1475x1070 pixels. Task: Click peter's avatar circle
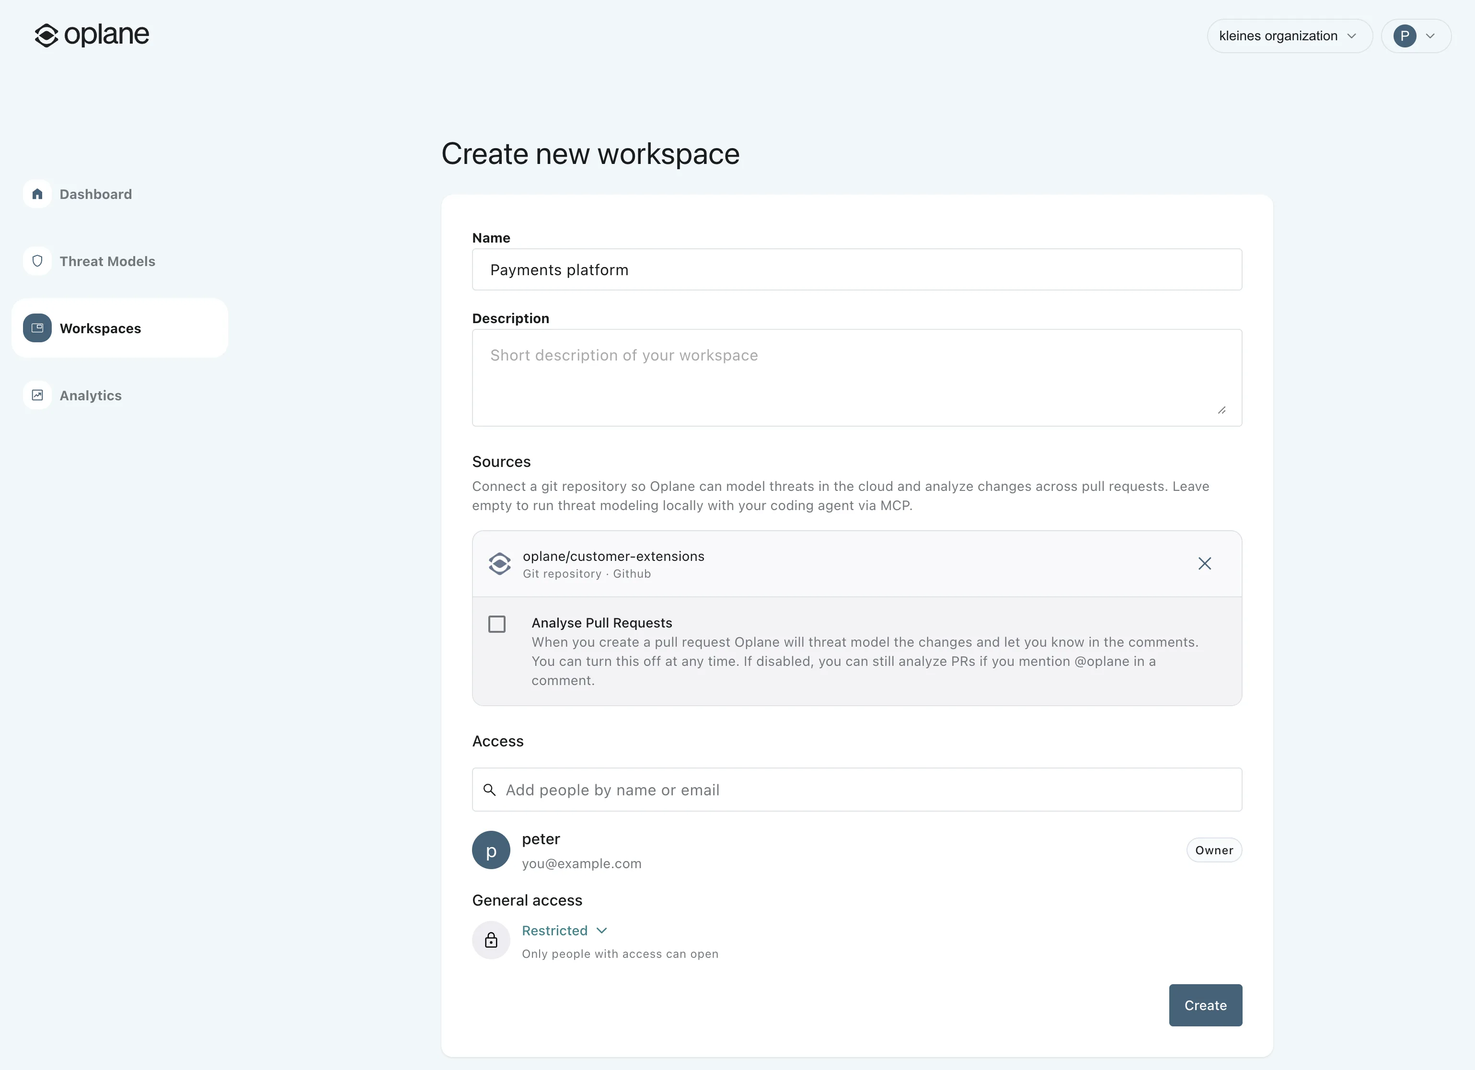[491, 850]
